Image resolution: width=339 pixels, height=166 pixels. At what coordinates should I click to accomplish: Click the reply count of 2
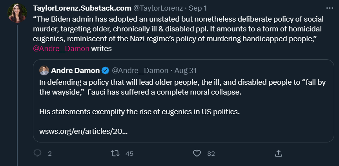click(x=49, y=153)
